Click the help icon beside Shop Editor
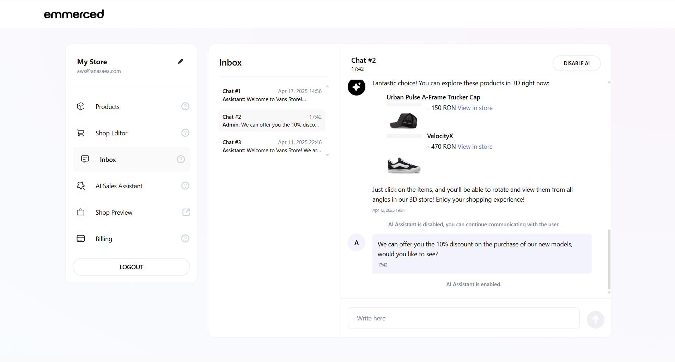The image size is (675, 362). point(185,133)
